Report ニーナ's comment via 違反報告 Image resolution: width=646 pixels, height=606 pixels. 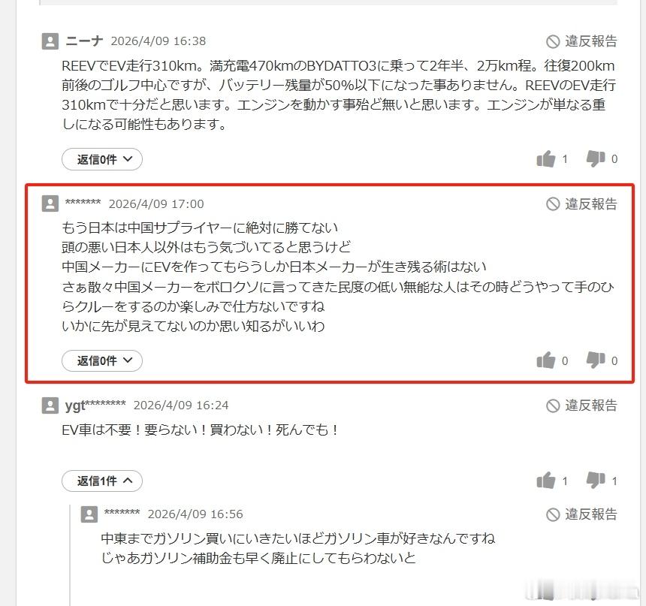point(581,41)
